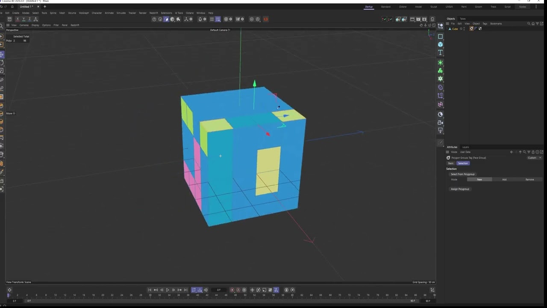Click the Select From Polygroup button
Image resolution: width=547 pixels, height=308 pixels.
click(463, 174)
